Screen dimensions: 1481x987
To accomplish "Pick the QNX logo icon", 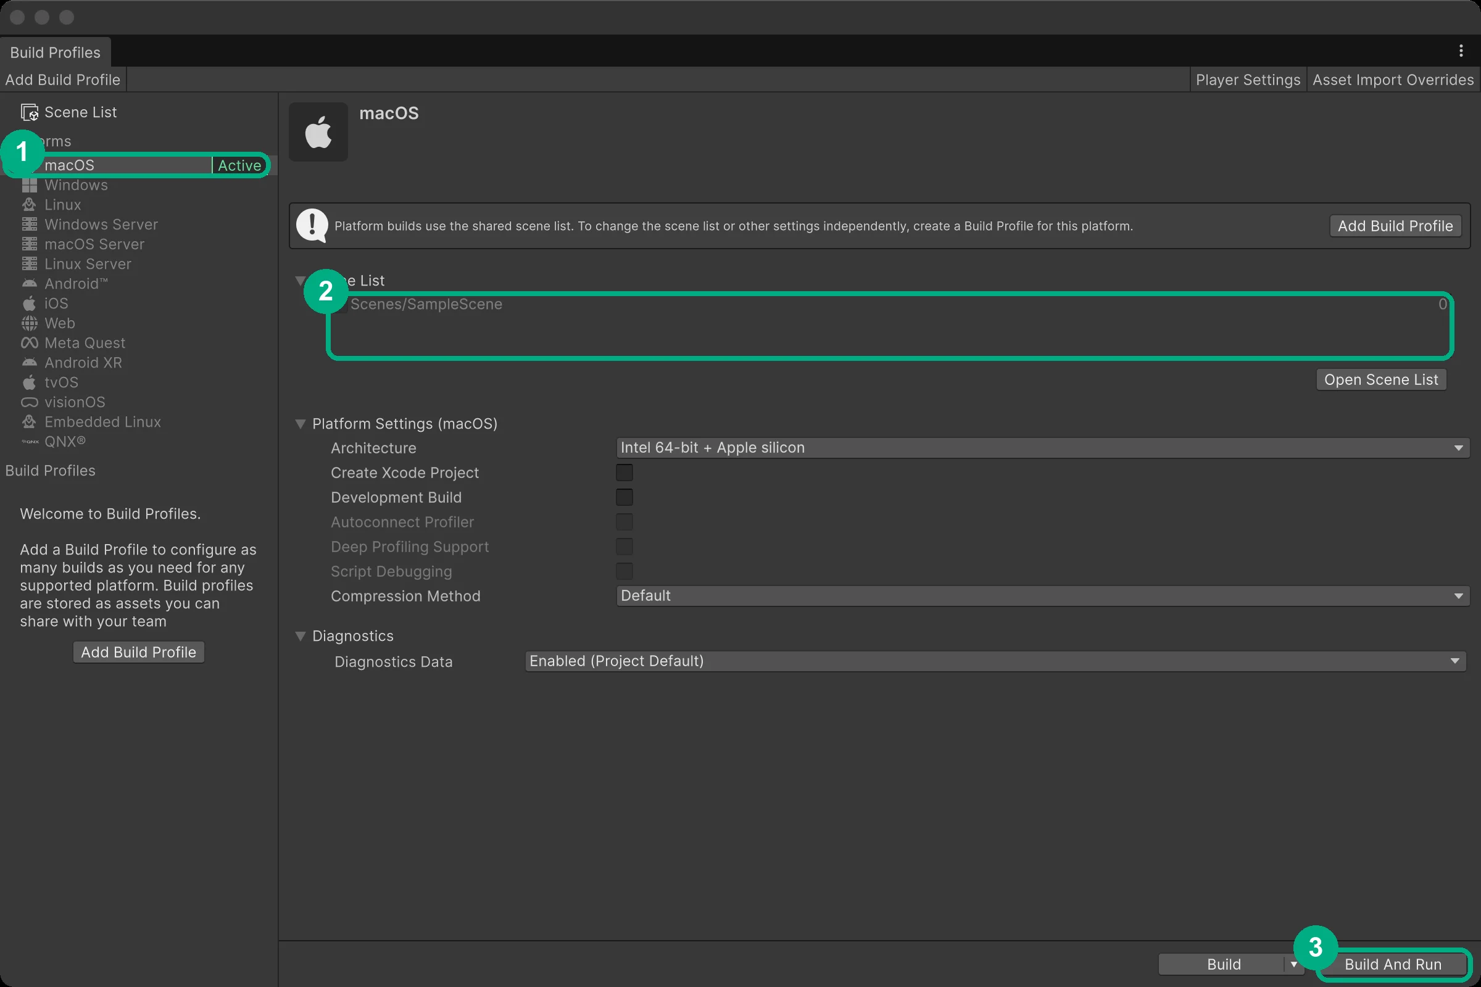I will tap(30, 442).
